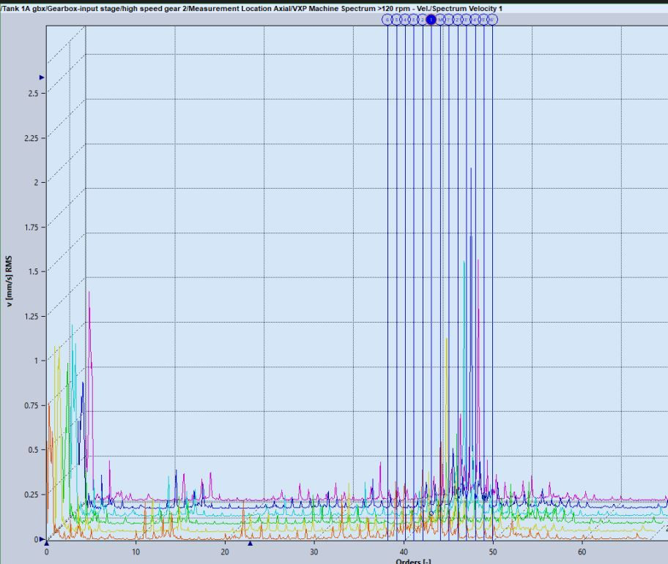Click the chart title path text
The width and height of the screenshot is (668, 564).
pos(252,9)
